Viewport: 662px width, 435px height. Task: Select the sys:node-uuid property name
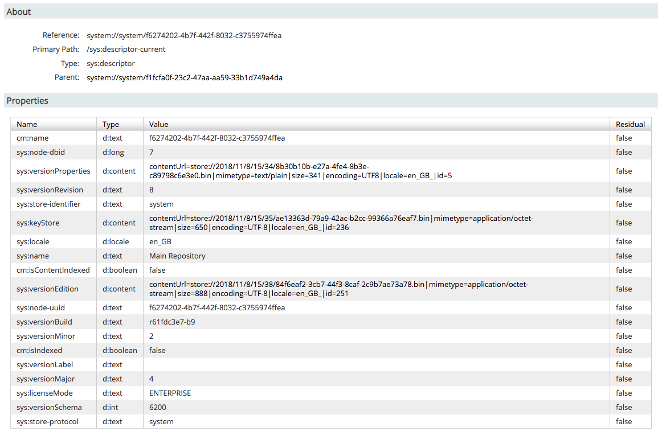(40, 308)
